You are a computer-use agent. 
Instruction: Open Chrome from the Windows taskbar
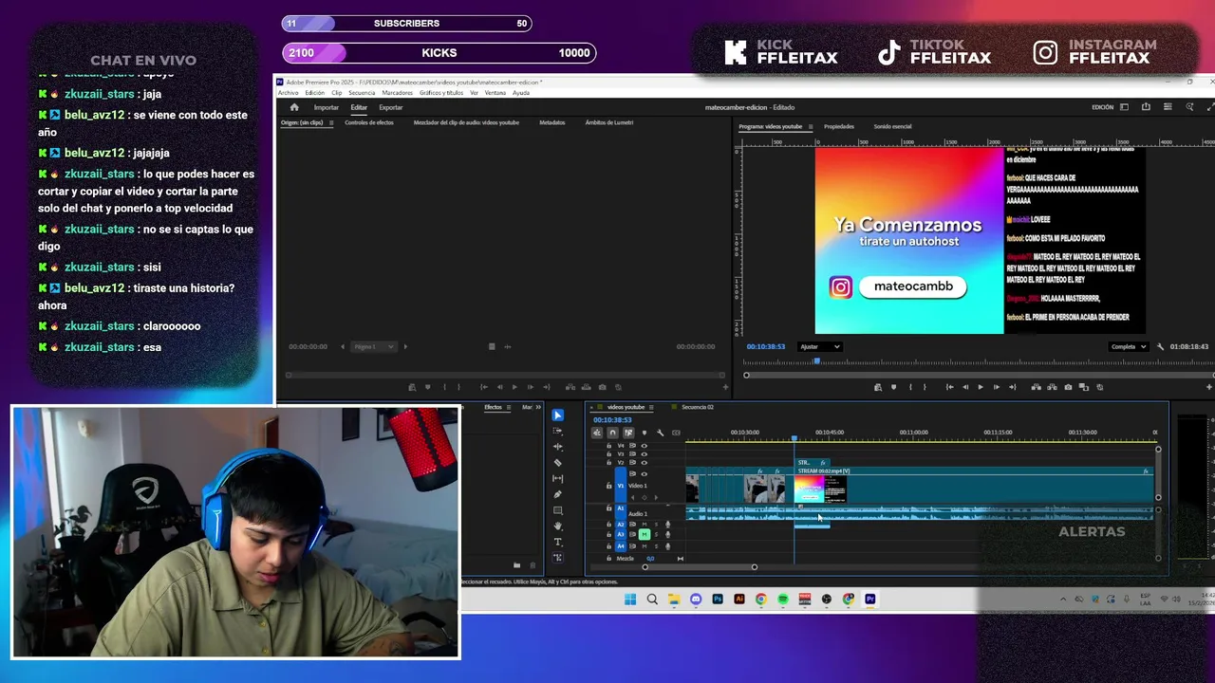pos(761,600)
